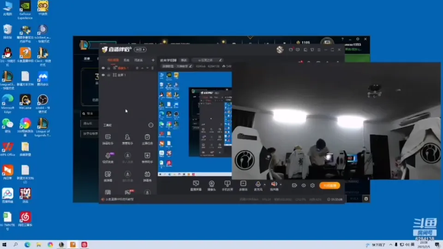Toggle visibility of the full screen layer
Viewport: 443px width, 249px height.
(x=103, y=75)
